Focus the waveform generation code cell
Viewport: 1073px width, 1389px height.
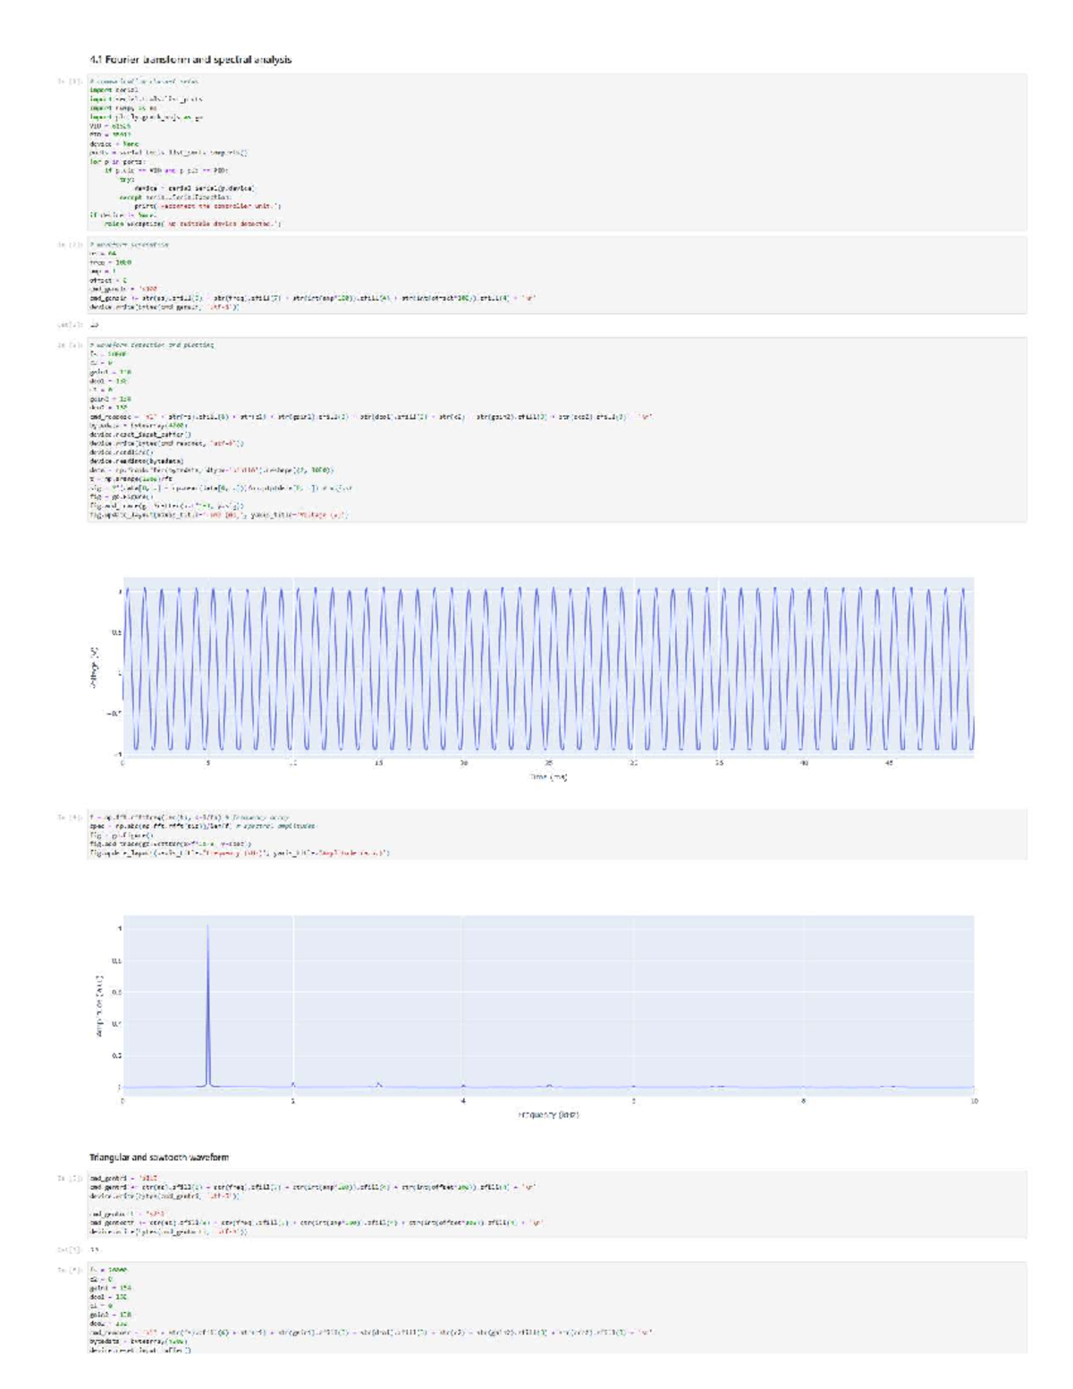coord(558,275)
